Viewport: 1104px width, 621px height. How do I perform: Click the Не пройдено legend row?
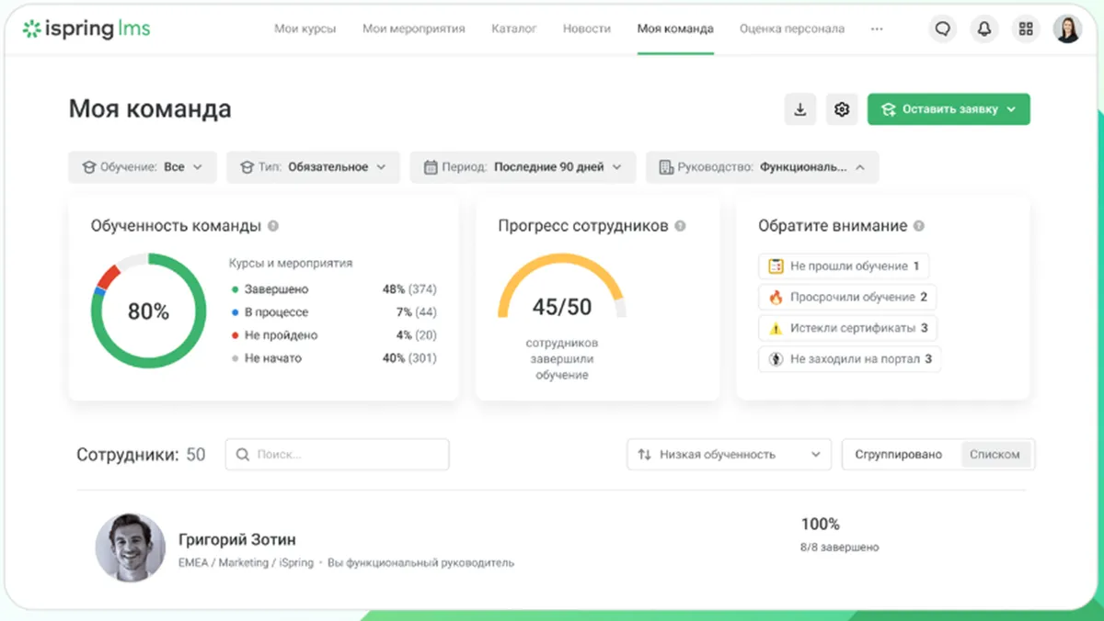[x=333, y=335]
